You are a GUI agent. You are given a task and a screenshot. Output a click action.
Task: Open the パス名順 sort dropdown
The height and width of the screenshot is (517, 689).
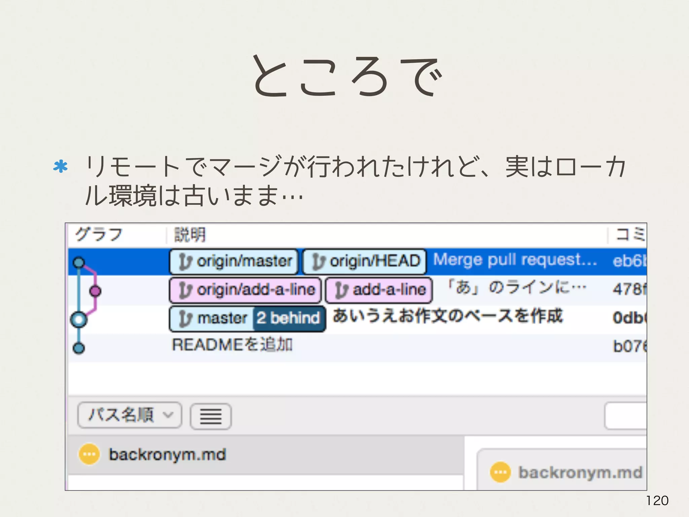point(130,415)
